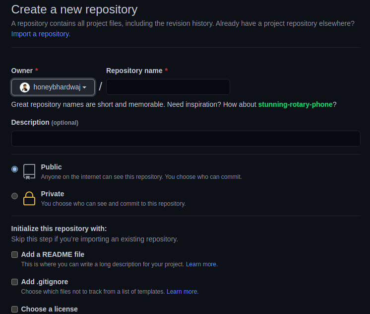
Task: Click the Private lock icon
Action: (x=29, y=198)
